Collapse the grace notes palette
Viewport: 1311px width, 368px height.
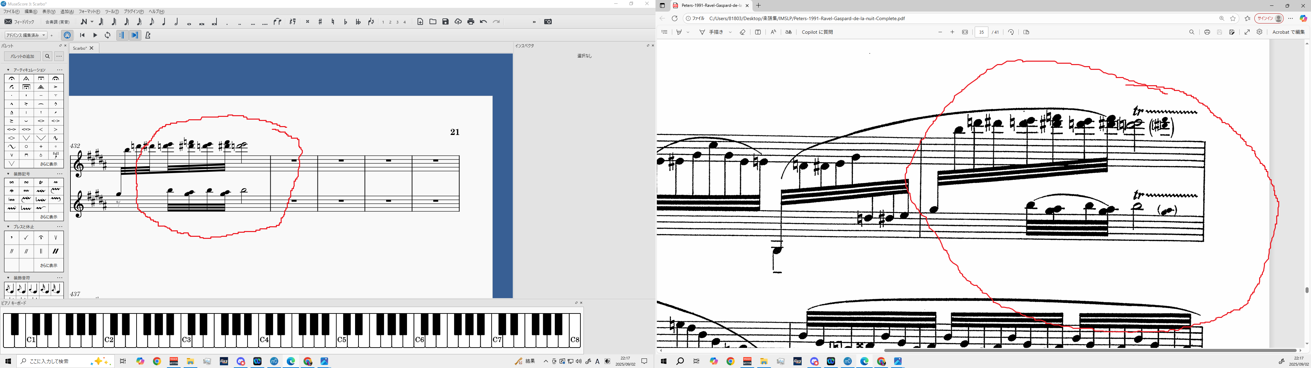[x=8, y=278]
